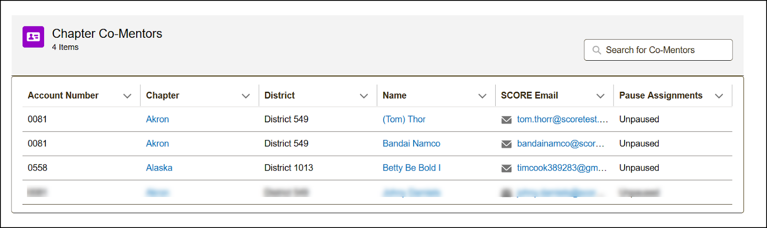Open the Akron chapter link in first row
Screen dimensions: 767x228
(x=157, y=119)
